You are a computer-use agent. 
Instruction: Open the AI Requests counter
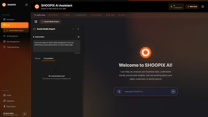176,7
